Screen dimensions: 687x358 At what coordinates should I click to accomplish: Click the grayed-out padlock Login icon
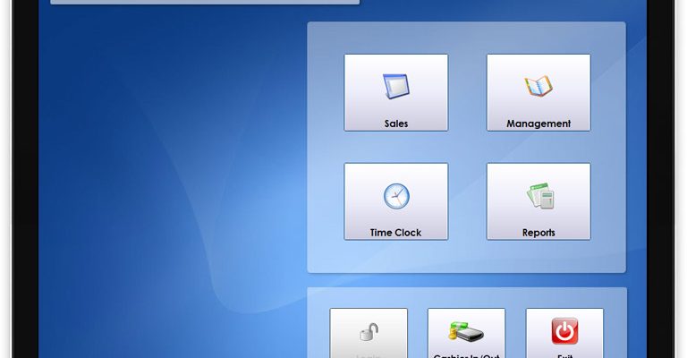tap(368, 332)
